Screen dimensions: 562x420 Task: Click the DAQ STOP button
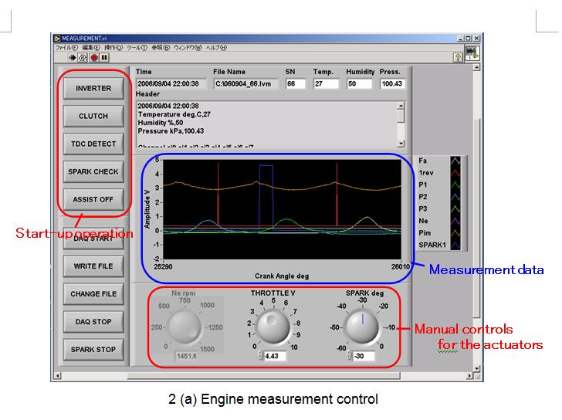[x=93, y=322]
